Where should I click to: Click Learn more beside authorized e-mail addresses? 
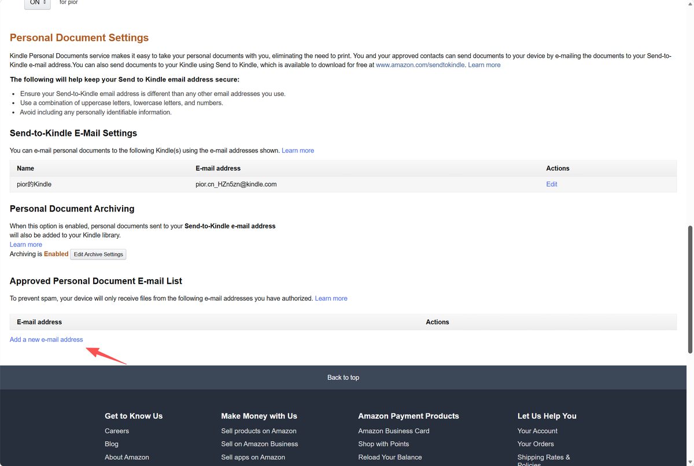331,298
